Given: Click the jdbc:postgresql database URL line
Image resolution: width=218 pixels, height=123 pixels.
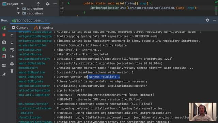Looking at the screenshot, I should [x=114, y=59].
